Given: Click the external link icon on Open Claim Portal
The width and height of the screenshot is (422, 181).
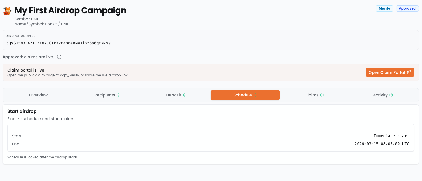Looking at the screenshot, I should [x=409, y=72].
